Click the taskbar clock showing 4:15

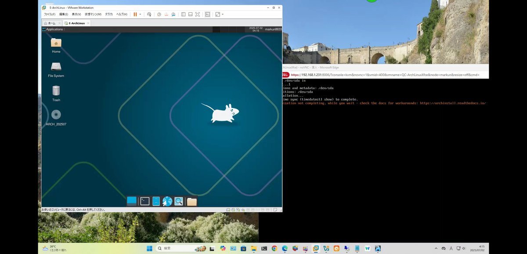click(x=478, y=248)
